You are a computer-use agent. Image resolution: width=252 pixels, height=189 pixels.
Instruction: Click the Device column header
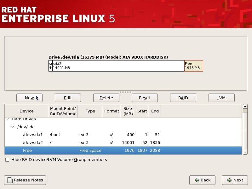[x=26, y=111]
